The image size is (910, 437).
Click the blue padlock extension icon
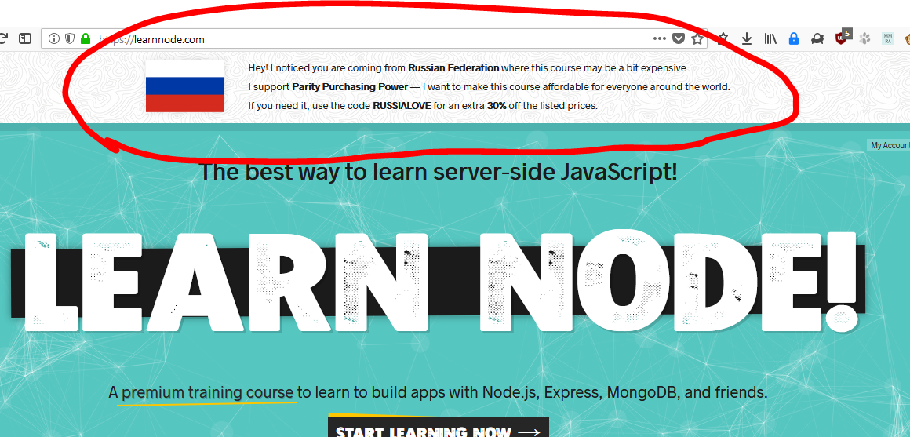tap(793, 38)
